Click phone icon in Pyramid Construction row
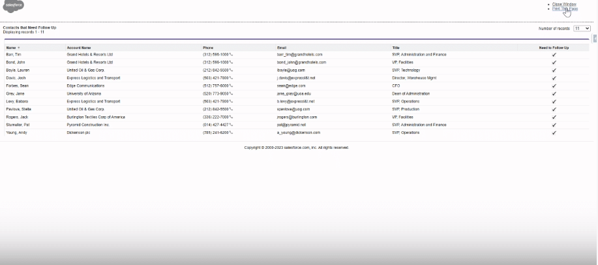 231,125
